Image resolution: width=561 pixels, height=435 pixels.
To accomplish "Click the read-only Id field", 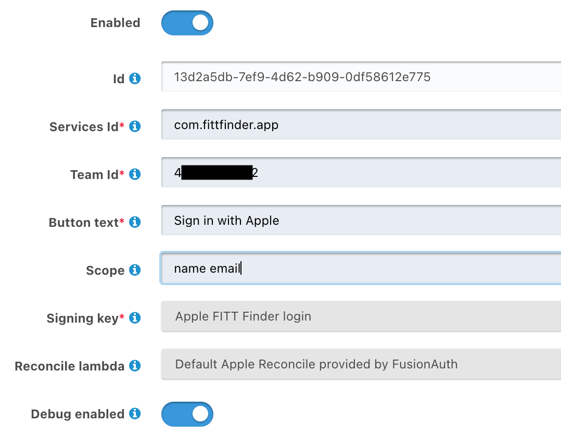I will tap(361, 76).
